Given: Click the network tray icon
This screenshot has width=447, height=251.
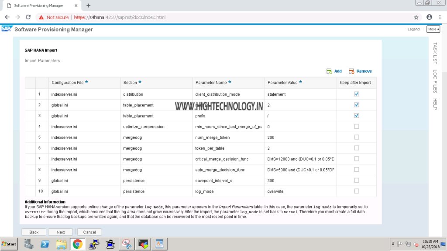Looking at the screenshot, I should 408,244.
